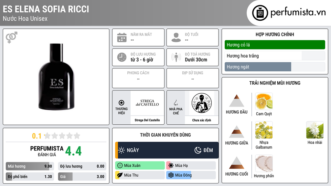The image size is (331, 186).
Task: Click the Strega Del Castello brand name
Action: tap(147, 120)
